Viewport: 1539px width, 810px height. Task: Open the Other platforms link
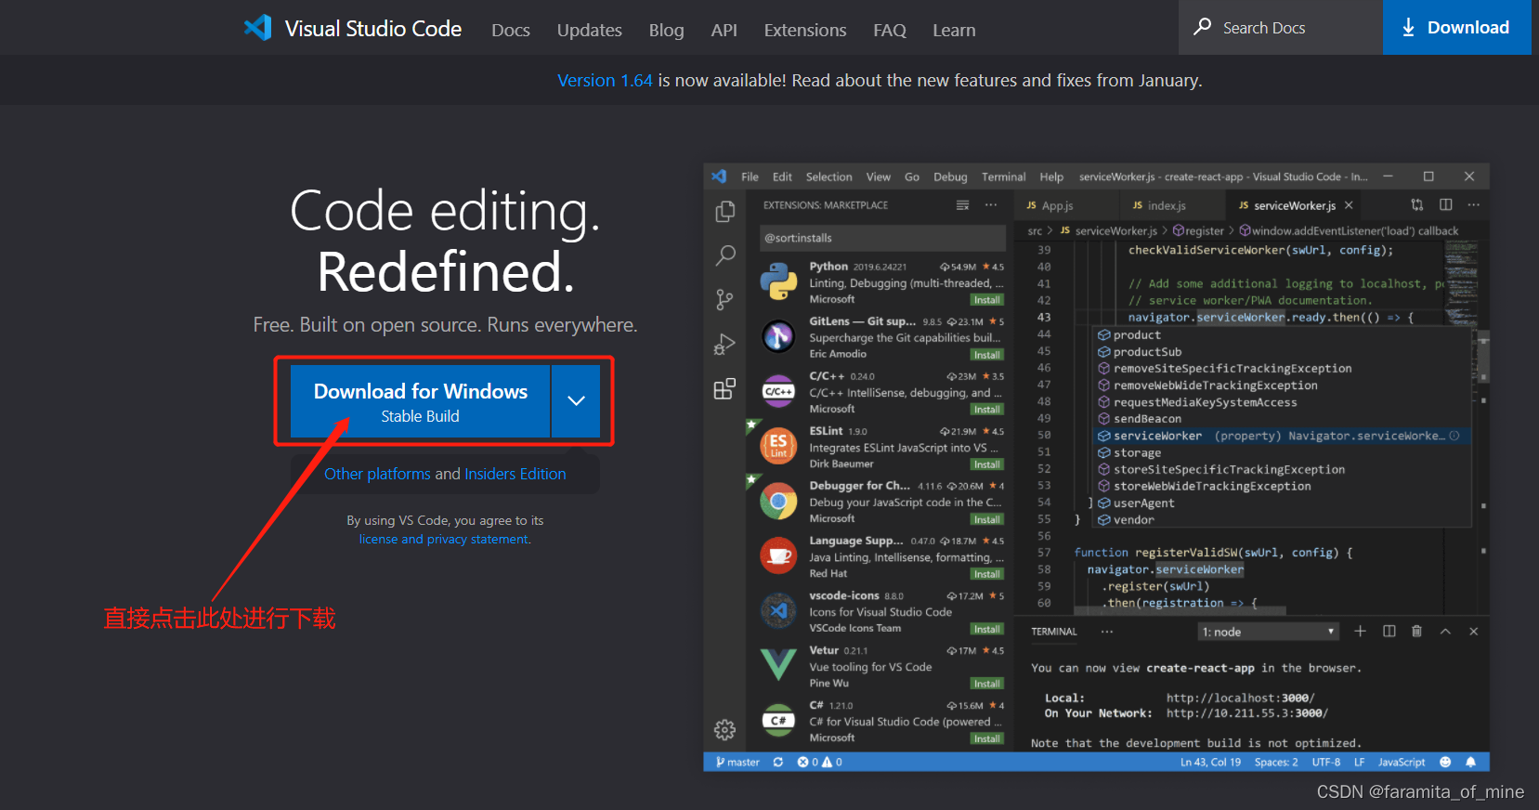[377, 474]
